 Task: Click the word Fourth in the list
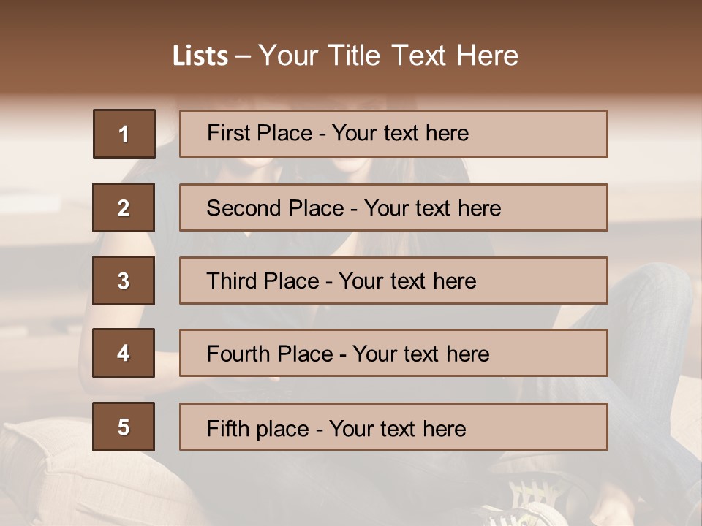tap(238, 354)
